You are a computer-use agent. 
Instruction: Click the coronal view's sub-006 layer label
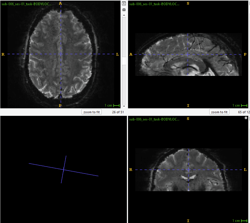pos(154,119)
